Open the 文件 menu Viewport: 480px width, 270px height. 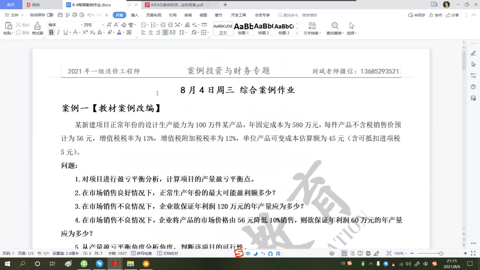pyautogui.click(x=14, y=15)
